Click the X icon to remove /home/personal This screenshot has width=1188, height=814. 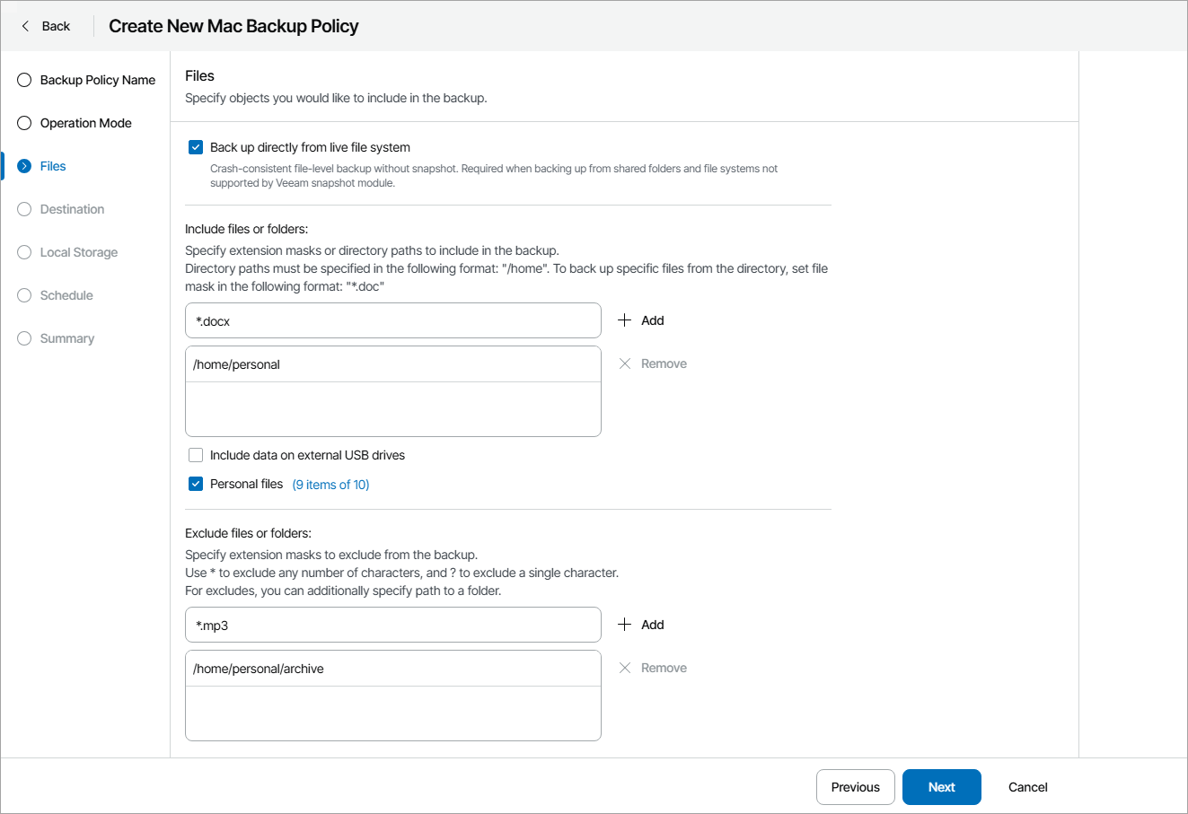point(625,363)
